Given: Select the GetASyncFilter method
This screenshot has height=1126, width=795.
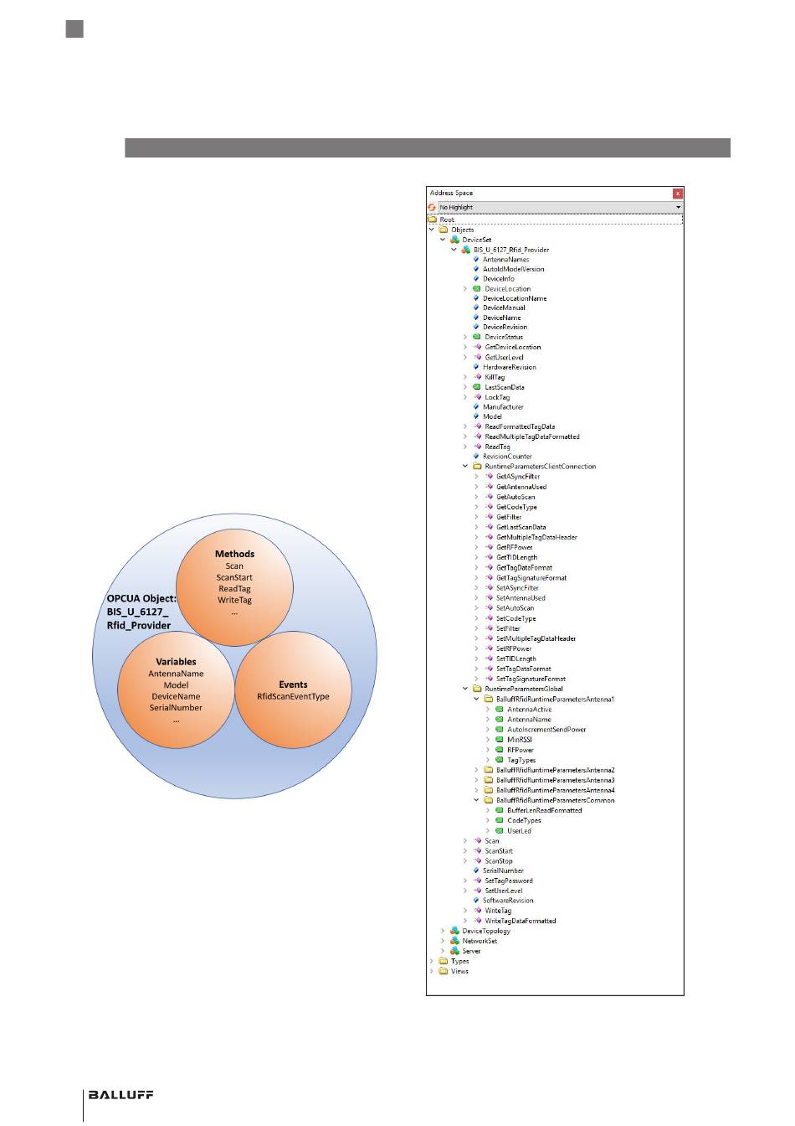Looking at the screenshot, I should coord(518,477).
